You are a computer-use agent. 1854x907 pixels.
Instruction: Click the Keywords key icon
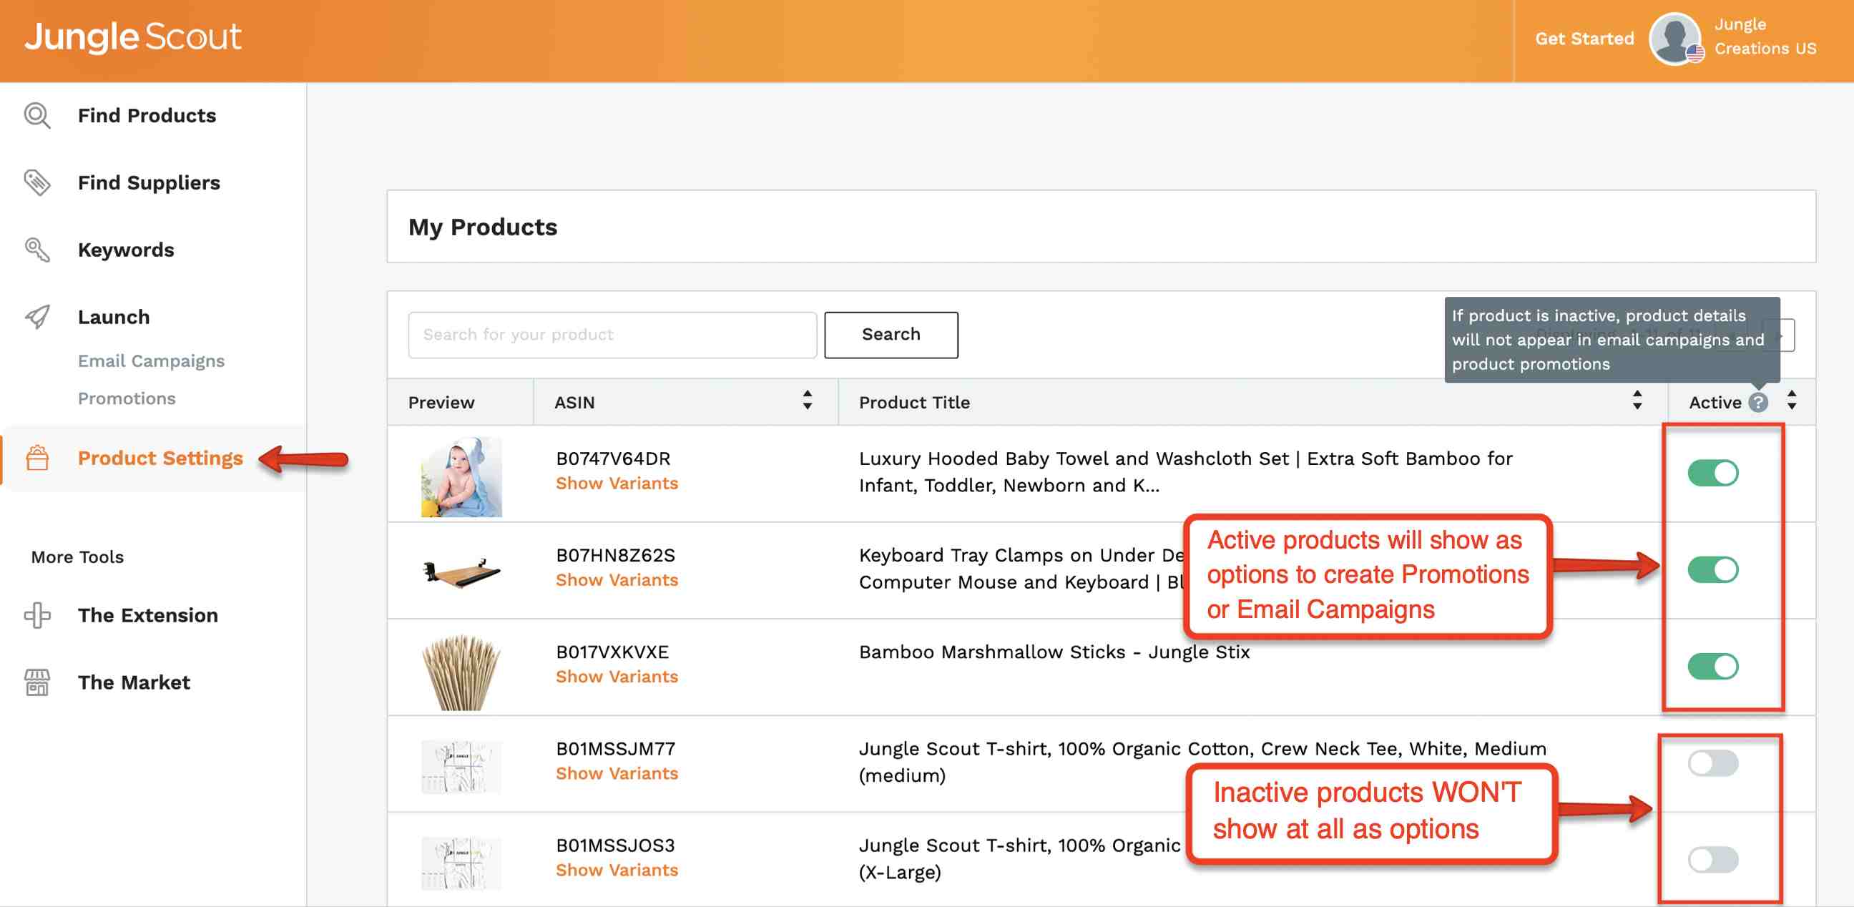click(37, 250)
